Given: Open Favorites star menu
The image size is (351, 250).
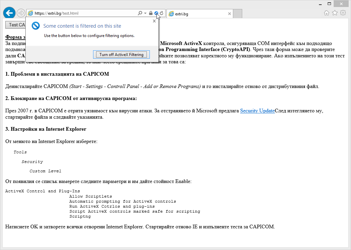Looking at the screenshot, I should coord(335,13).
